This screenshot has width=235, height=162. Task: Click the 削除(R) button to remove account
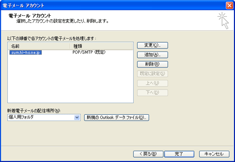coord(152,64)
